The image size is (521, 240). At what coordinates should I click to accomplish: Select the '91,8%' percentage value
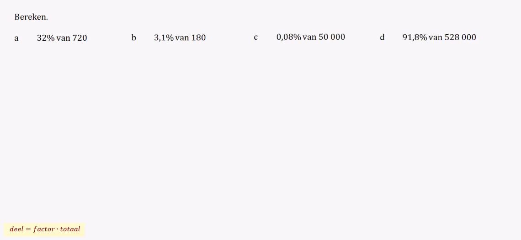(415, 37)
